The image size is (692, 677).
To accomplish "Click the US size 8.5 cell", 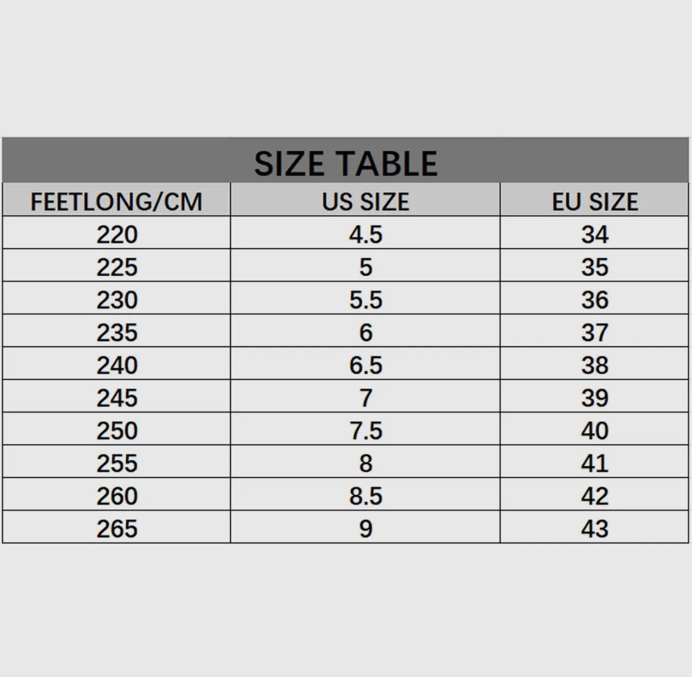I will [365, 496].
